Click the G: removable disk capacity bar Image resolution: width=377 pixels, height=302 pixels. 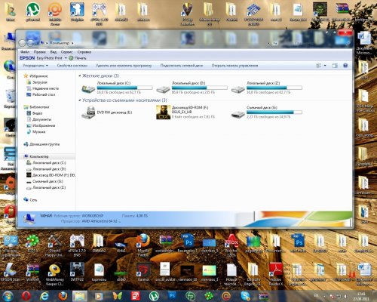click(274, 112)
